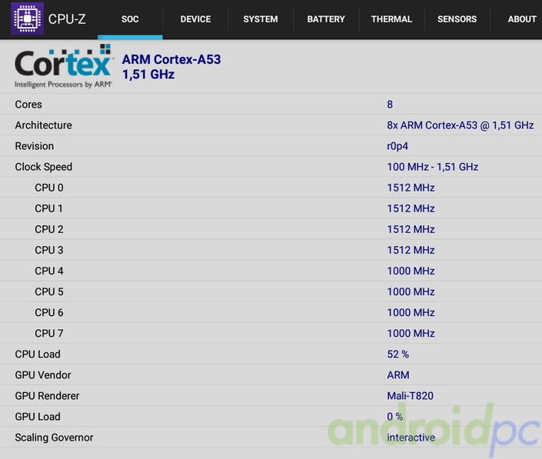
Task: Select the Cores label
Action: click(x=28, y=105)
